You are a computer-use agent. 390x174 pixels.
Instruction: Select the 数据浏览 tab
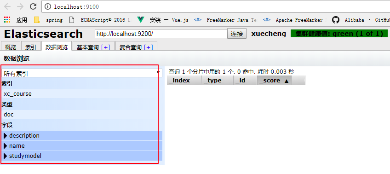[x=57, y=47]
